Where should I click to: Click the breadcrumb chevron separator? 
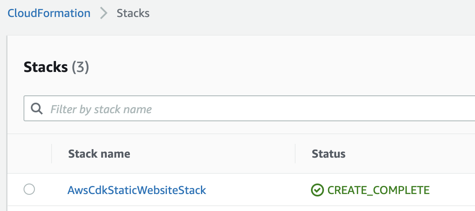click(104, 13)
